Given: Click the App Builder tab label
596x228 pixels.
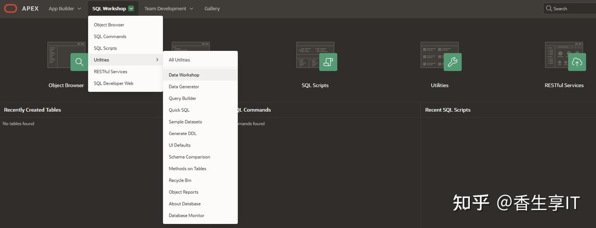Looking at the screenshot, I should click(x=61, y=9).
